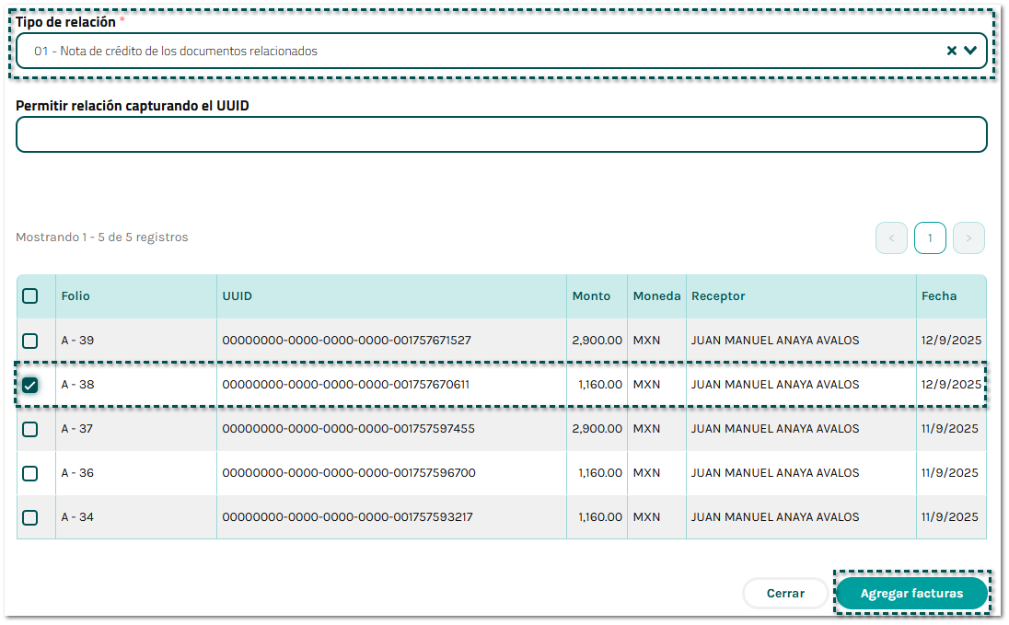Screen dimensions: 1009x625
Task: Toggle the select-all header checkbox
Action: [x=30, y=296]
